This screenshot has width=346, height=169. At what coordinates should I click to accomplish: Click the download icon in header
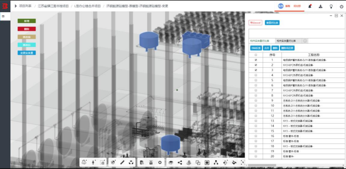[x=321, y=6]
